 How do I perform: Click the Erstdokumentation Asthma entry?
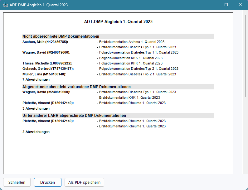[x=131, y=42]
